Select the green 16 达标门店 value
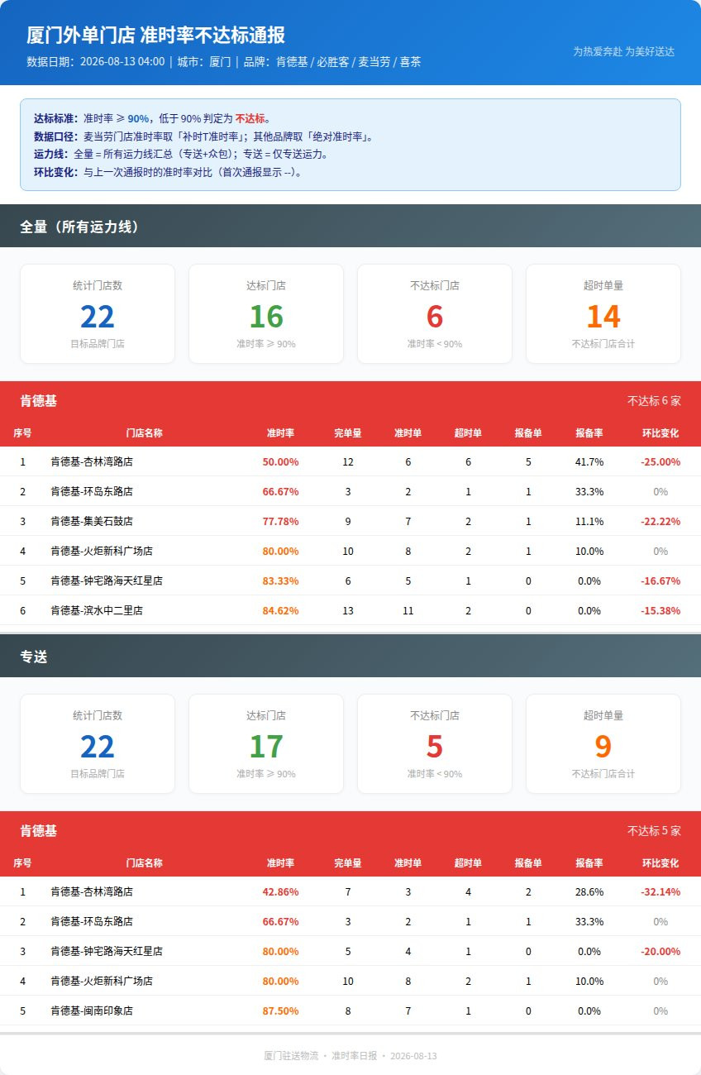701x1075 pixels. (x=266, y=317)
